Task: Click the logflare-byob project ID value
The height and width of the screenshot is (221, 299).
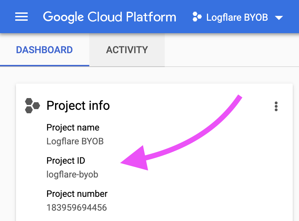Action: coord(72,174)
